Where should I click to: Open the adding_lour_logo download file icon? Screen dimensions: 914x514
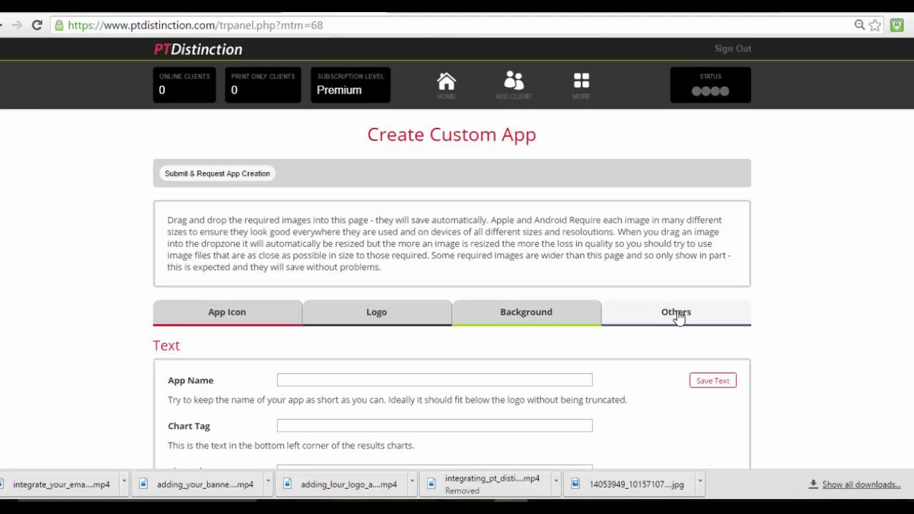click(x=287, y=484)
